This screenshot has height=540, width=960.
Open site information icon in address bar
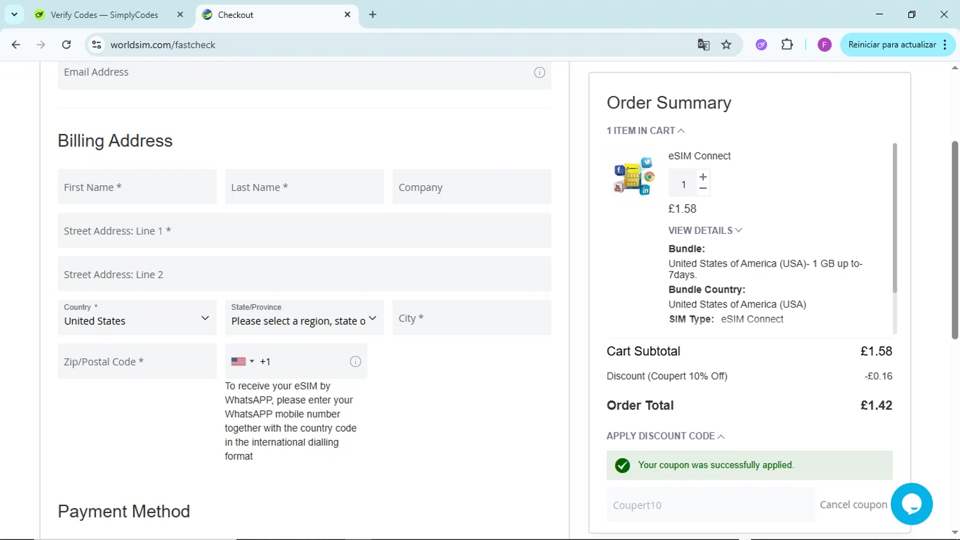[97, 45]
